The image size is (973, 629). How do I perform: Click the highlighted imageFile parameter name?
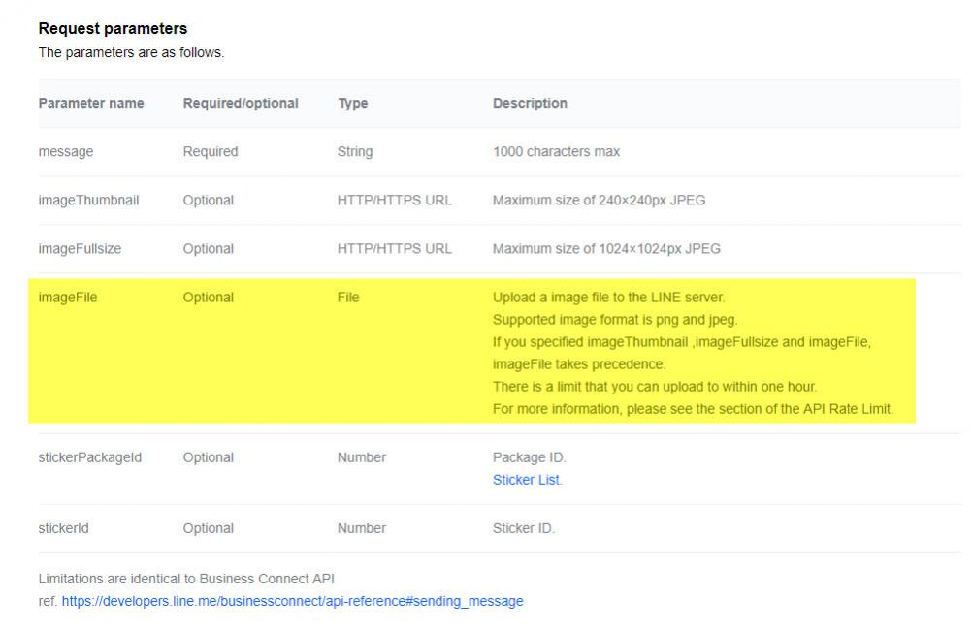(68, 298)
